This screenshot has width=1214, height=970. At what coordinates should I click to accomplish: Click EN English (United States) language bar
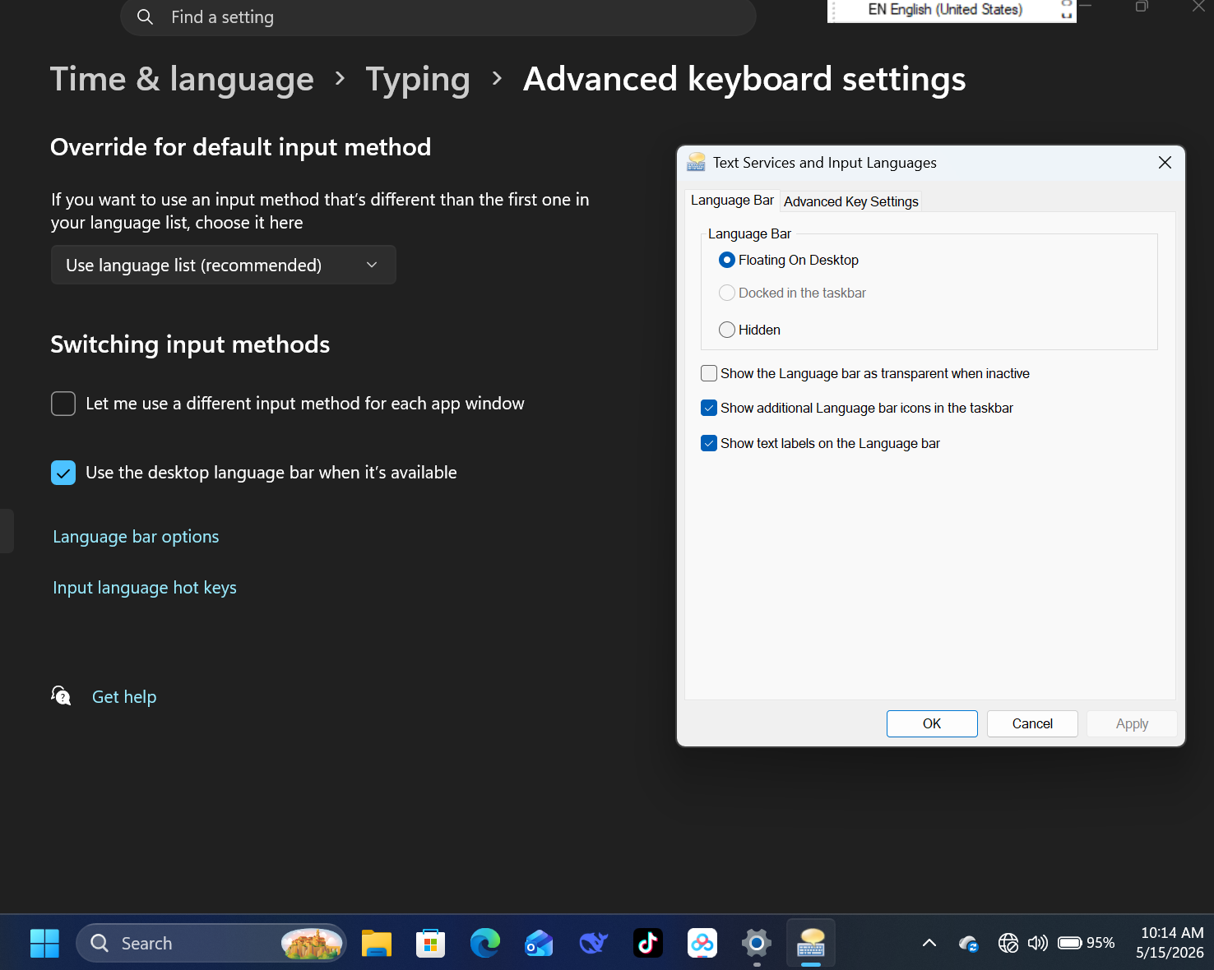[945, 10]
